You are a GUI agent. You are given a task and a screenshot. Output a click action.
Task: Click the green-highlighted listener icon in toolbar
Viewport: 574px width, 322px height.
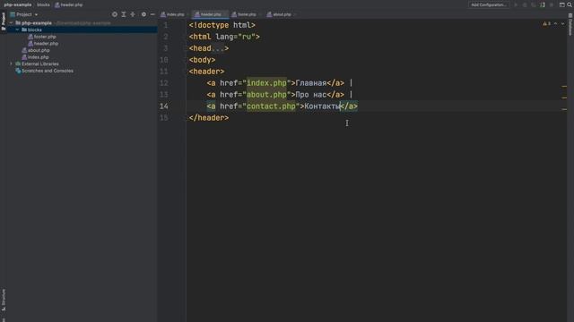tap(543, 4)
